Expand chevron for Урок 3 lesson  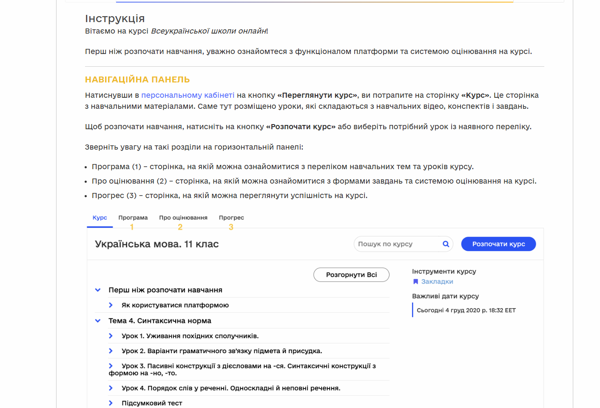[111, 365]
